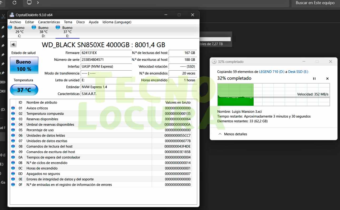Open the Archivo menu
340x210 pixels.
(x=15, y=22)
